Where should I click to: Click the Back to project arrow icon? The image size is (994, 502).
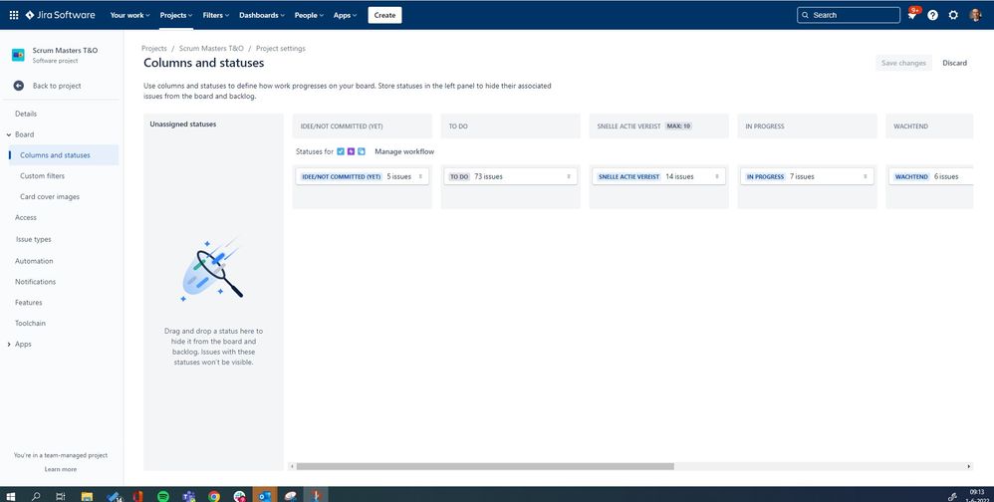coord(18,86)
